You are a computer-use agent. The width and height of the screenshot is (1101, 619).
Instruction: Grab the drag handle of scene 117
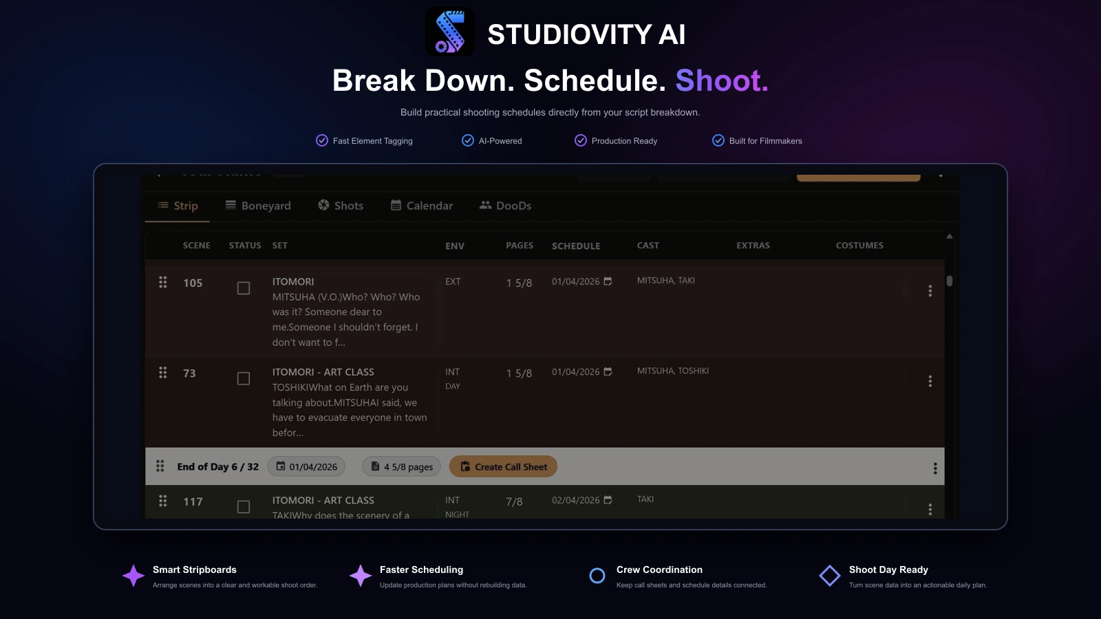(x=163, y=501)
